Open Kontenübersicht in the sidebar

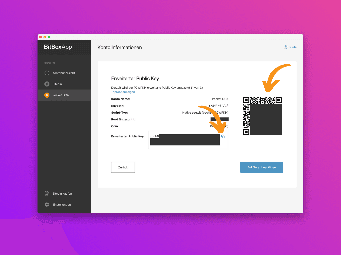click(64, 73)
